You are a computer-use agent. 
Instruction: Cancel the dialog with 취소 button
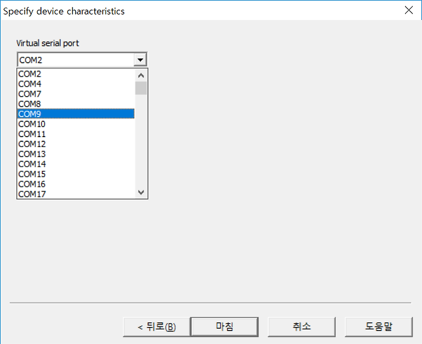click(302, 327)
